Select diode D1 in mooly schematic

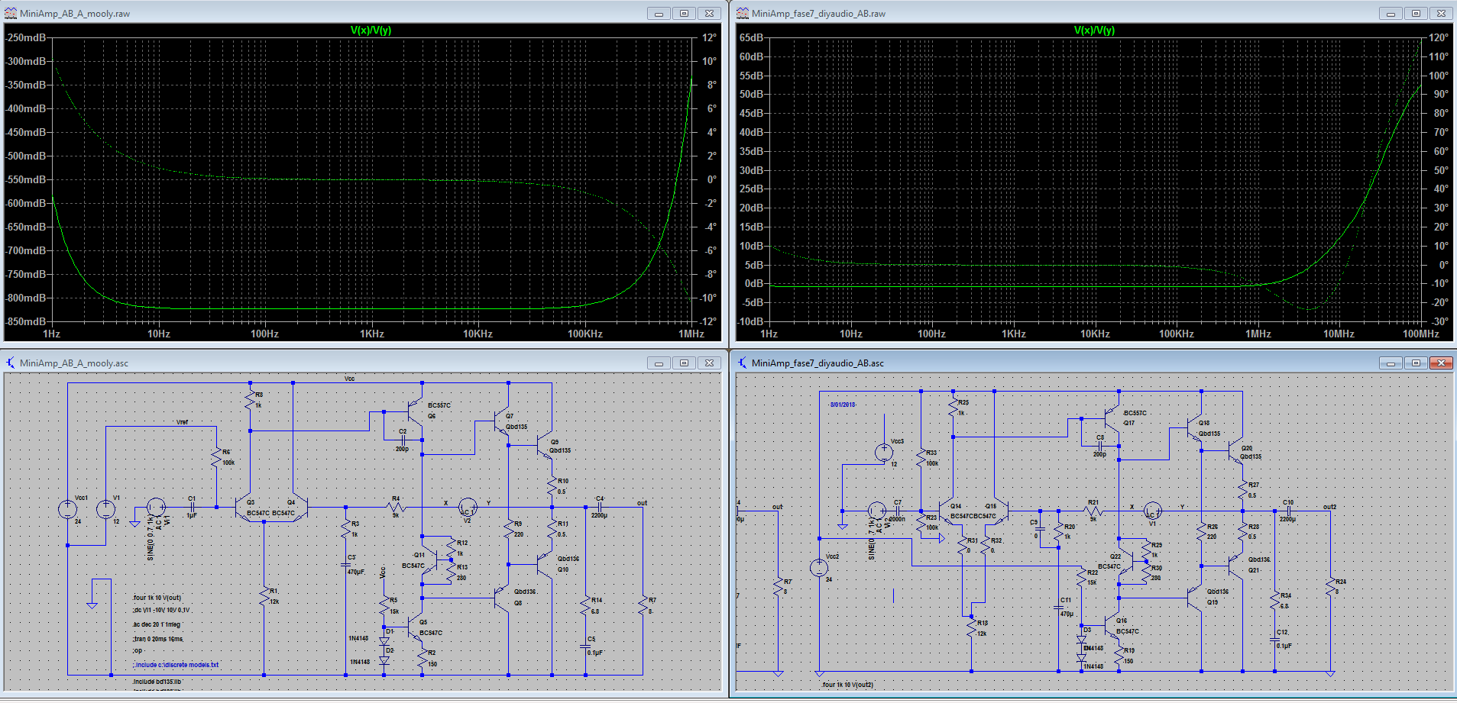pos(384,642)
